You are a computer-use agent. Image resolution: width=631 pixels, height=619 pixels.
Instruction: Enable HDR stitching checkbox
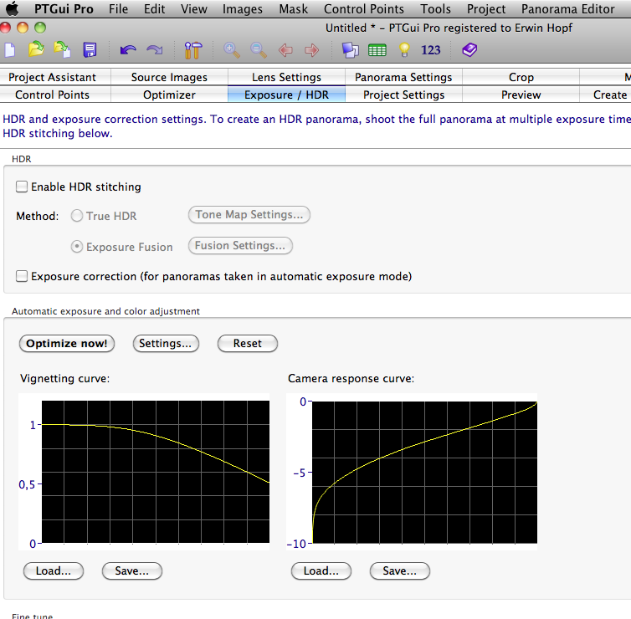point(21,187)
